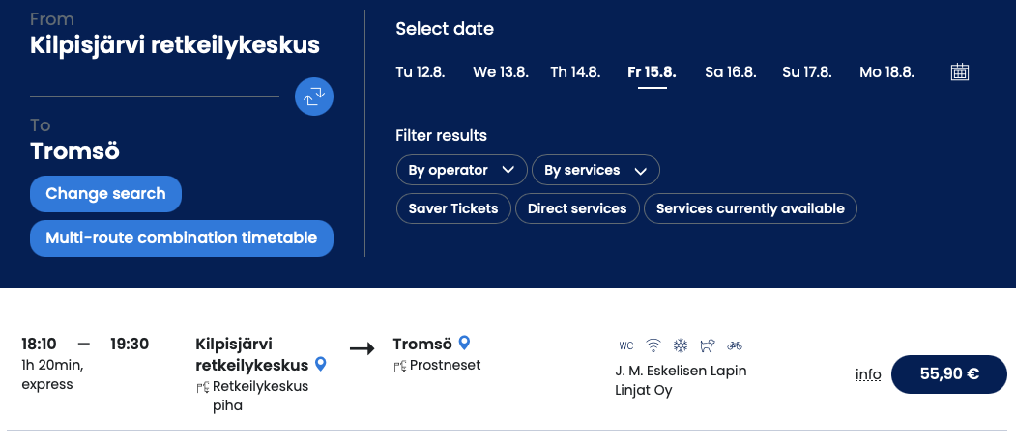This screenshot has width=1016, height=441.
Task: Expand the By operator dropdown
Action: coord(461,170)
